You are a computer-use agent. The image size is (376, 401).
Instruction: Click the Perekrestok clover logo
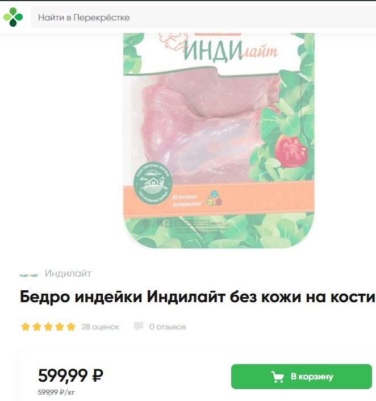pos(13,17)
